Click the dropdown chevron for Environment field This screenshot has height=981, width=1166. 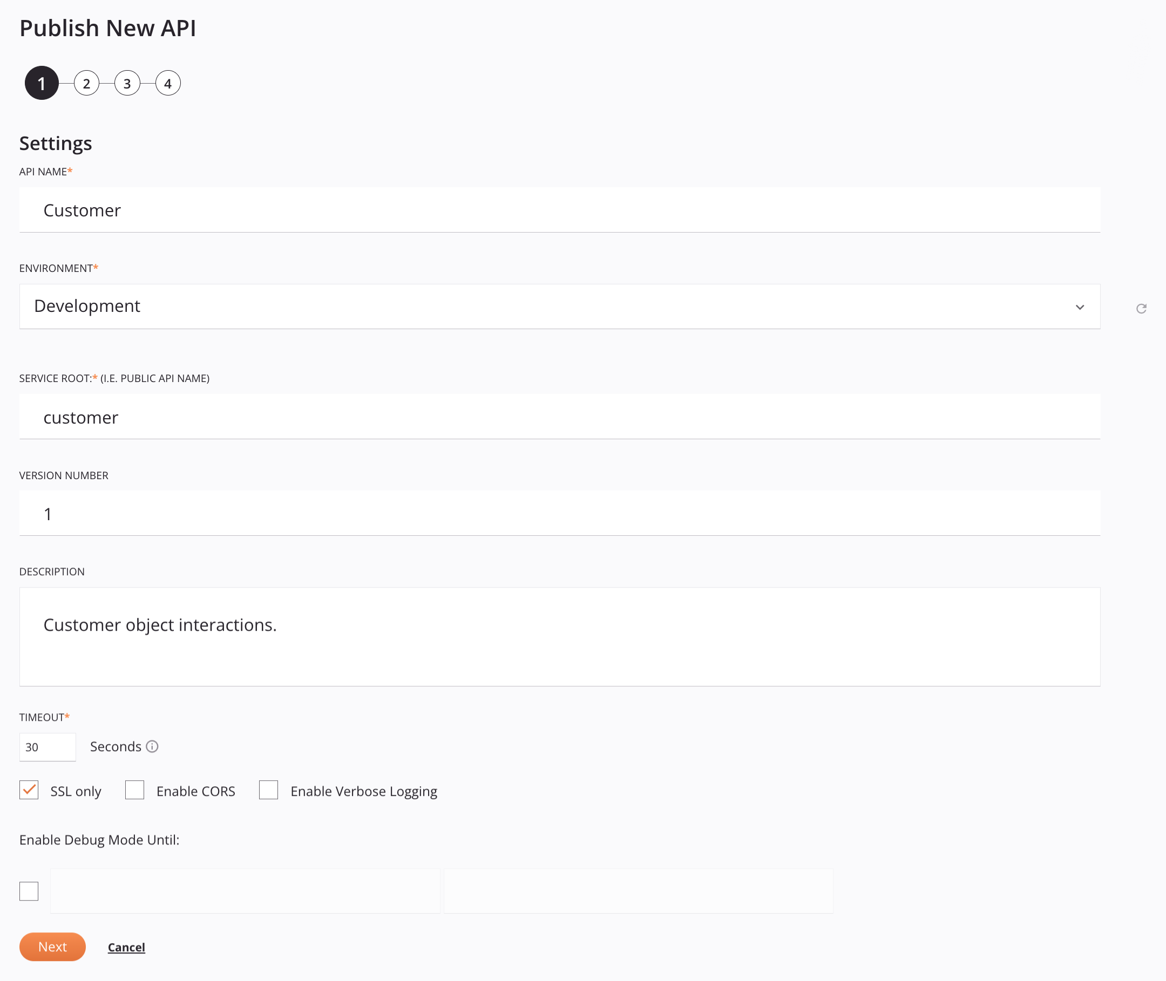pos(1079,306)
